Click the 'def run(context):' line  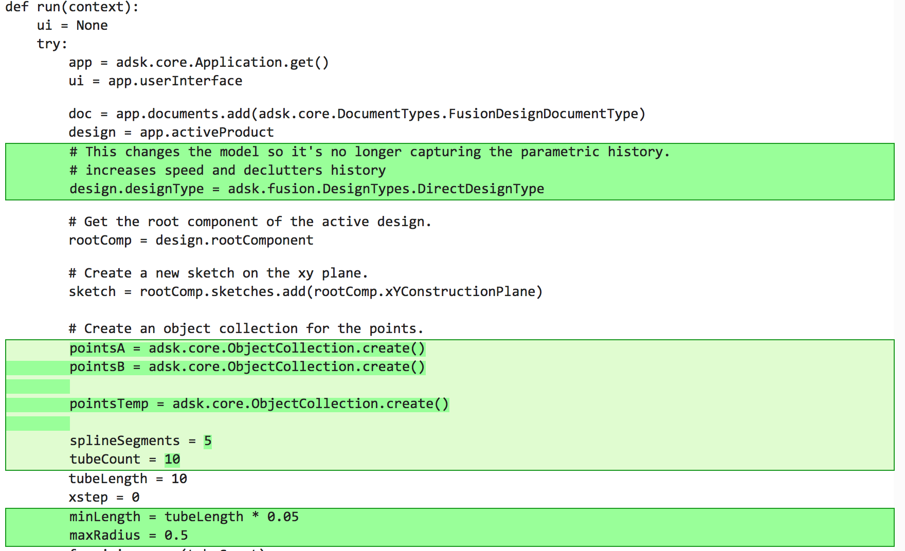pos(72,7)
